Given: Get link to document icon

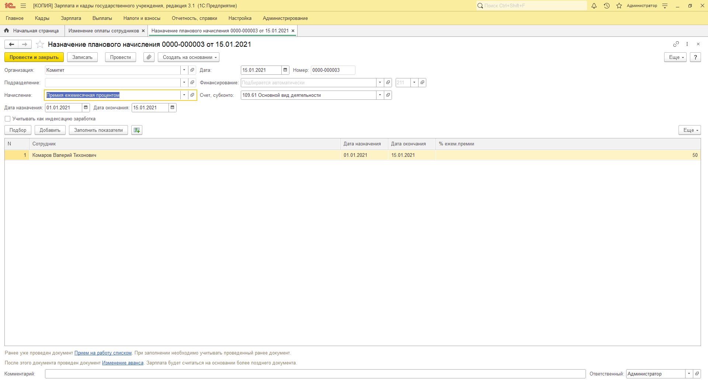Looking at the screenshot, I should click(x=676, y=44).
